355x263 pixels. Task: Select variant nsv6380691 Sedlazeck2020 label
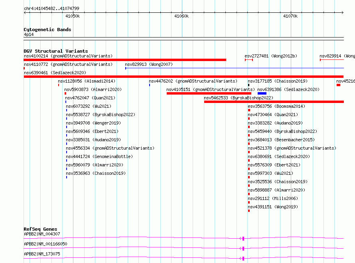pyautogui.click(x=279, y=156)
